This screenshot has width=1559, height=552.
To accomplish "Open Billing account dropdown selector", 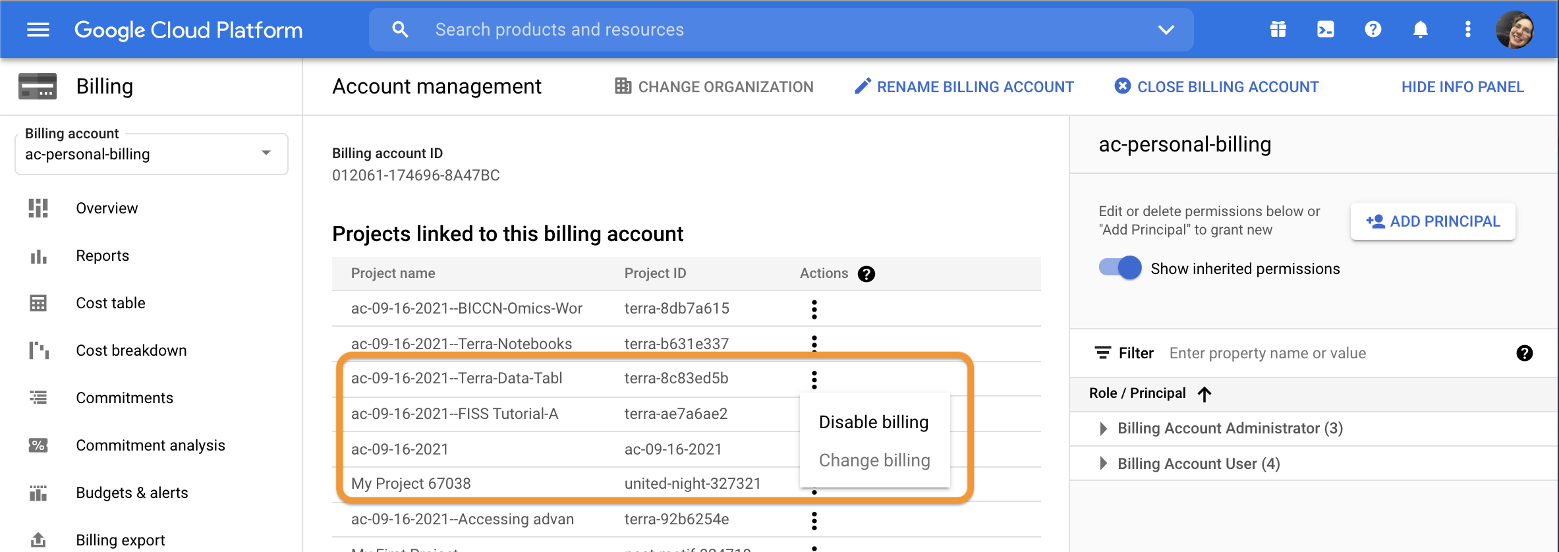I will (x=152, y=154).
